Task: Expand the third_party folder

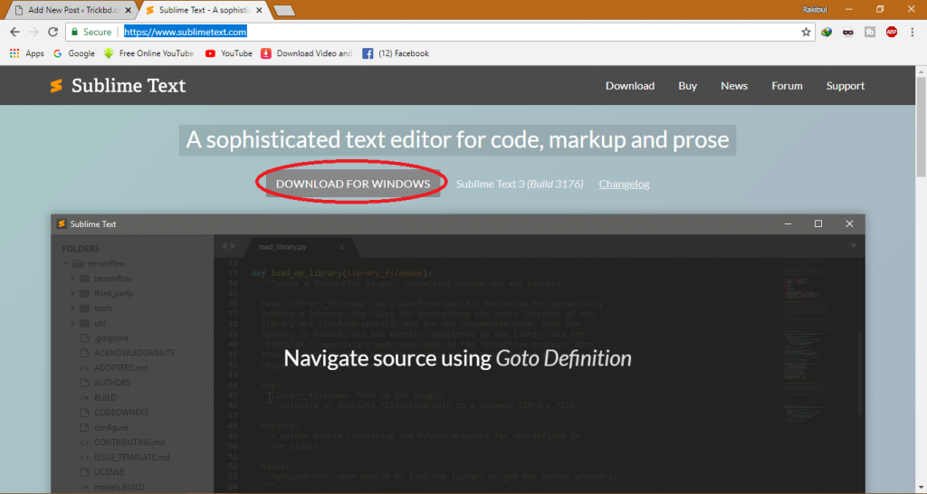Action: 73,293
